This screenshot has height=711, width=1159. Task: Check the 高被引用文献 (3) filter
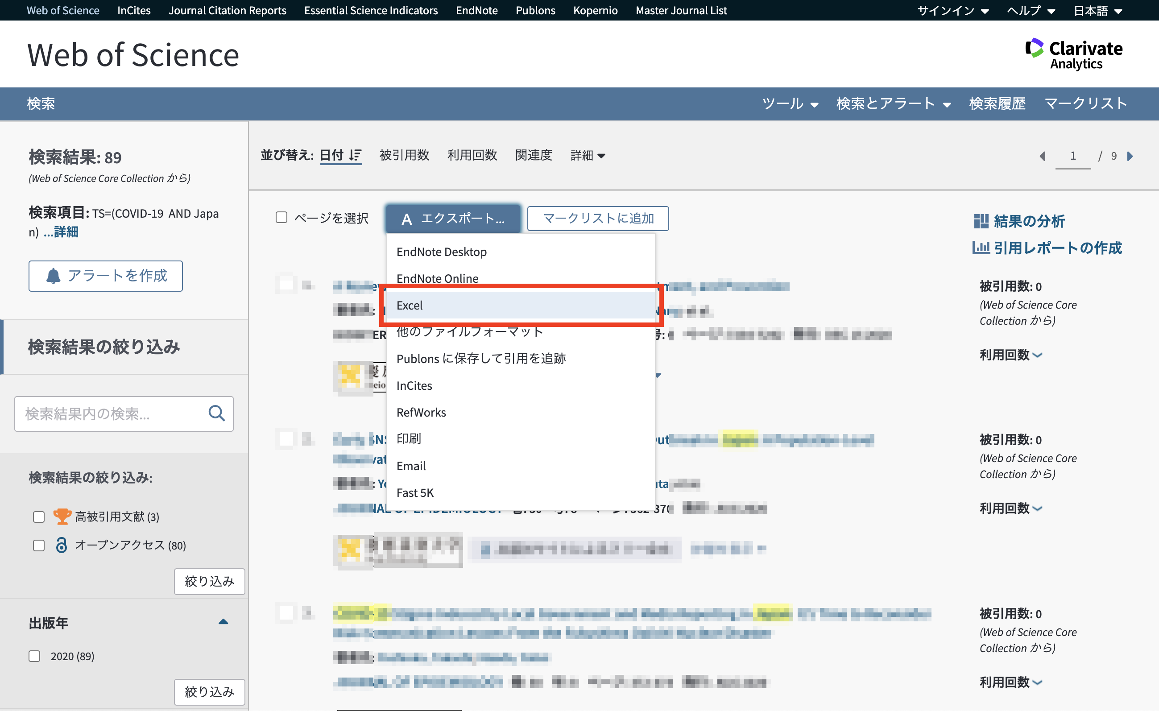[38, 517]
